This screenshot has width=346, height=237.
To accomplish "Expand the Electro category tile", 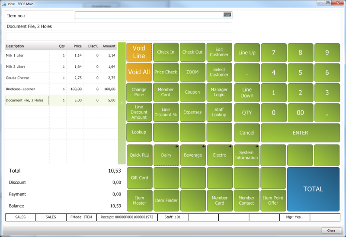I will [x=219, y=155].
